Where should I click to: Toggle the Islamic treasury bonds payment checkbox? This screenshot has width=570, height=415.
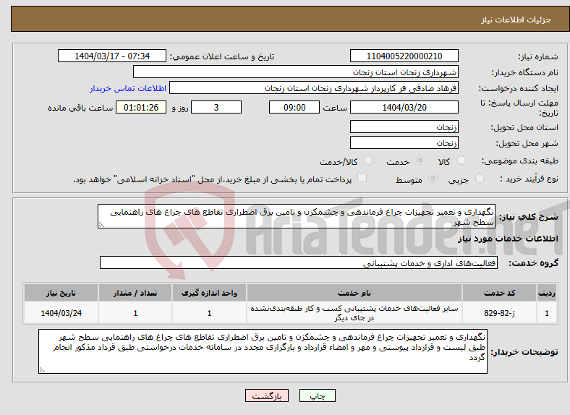click(x=362, y=178)
